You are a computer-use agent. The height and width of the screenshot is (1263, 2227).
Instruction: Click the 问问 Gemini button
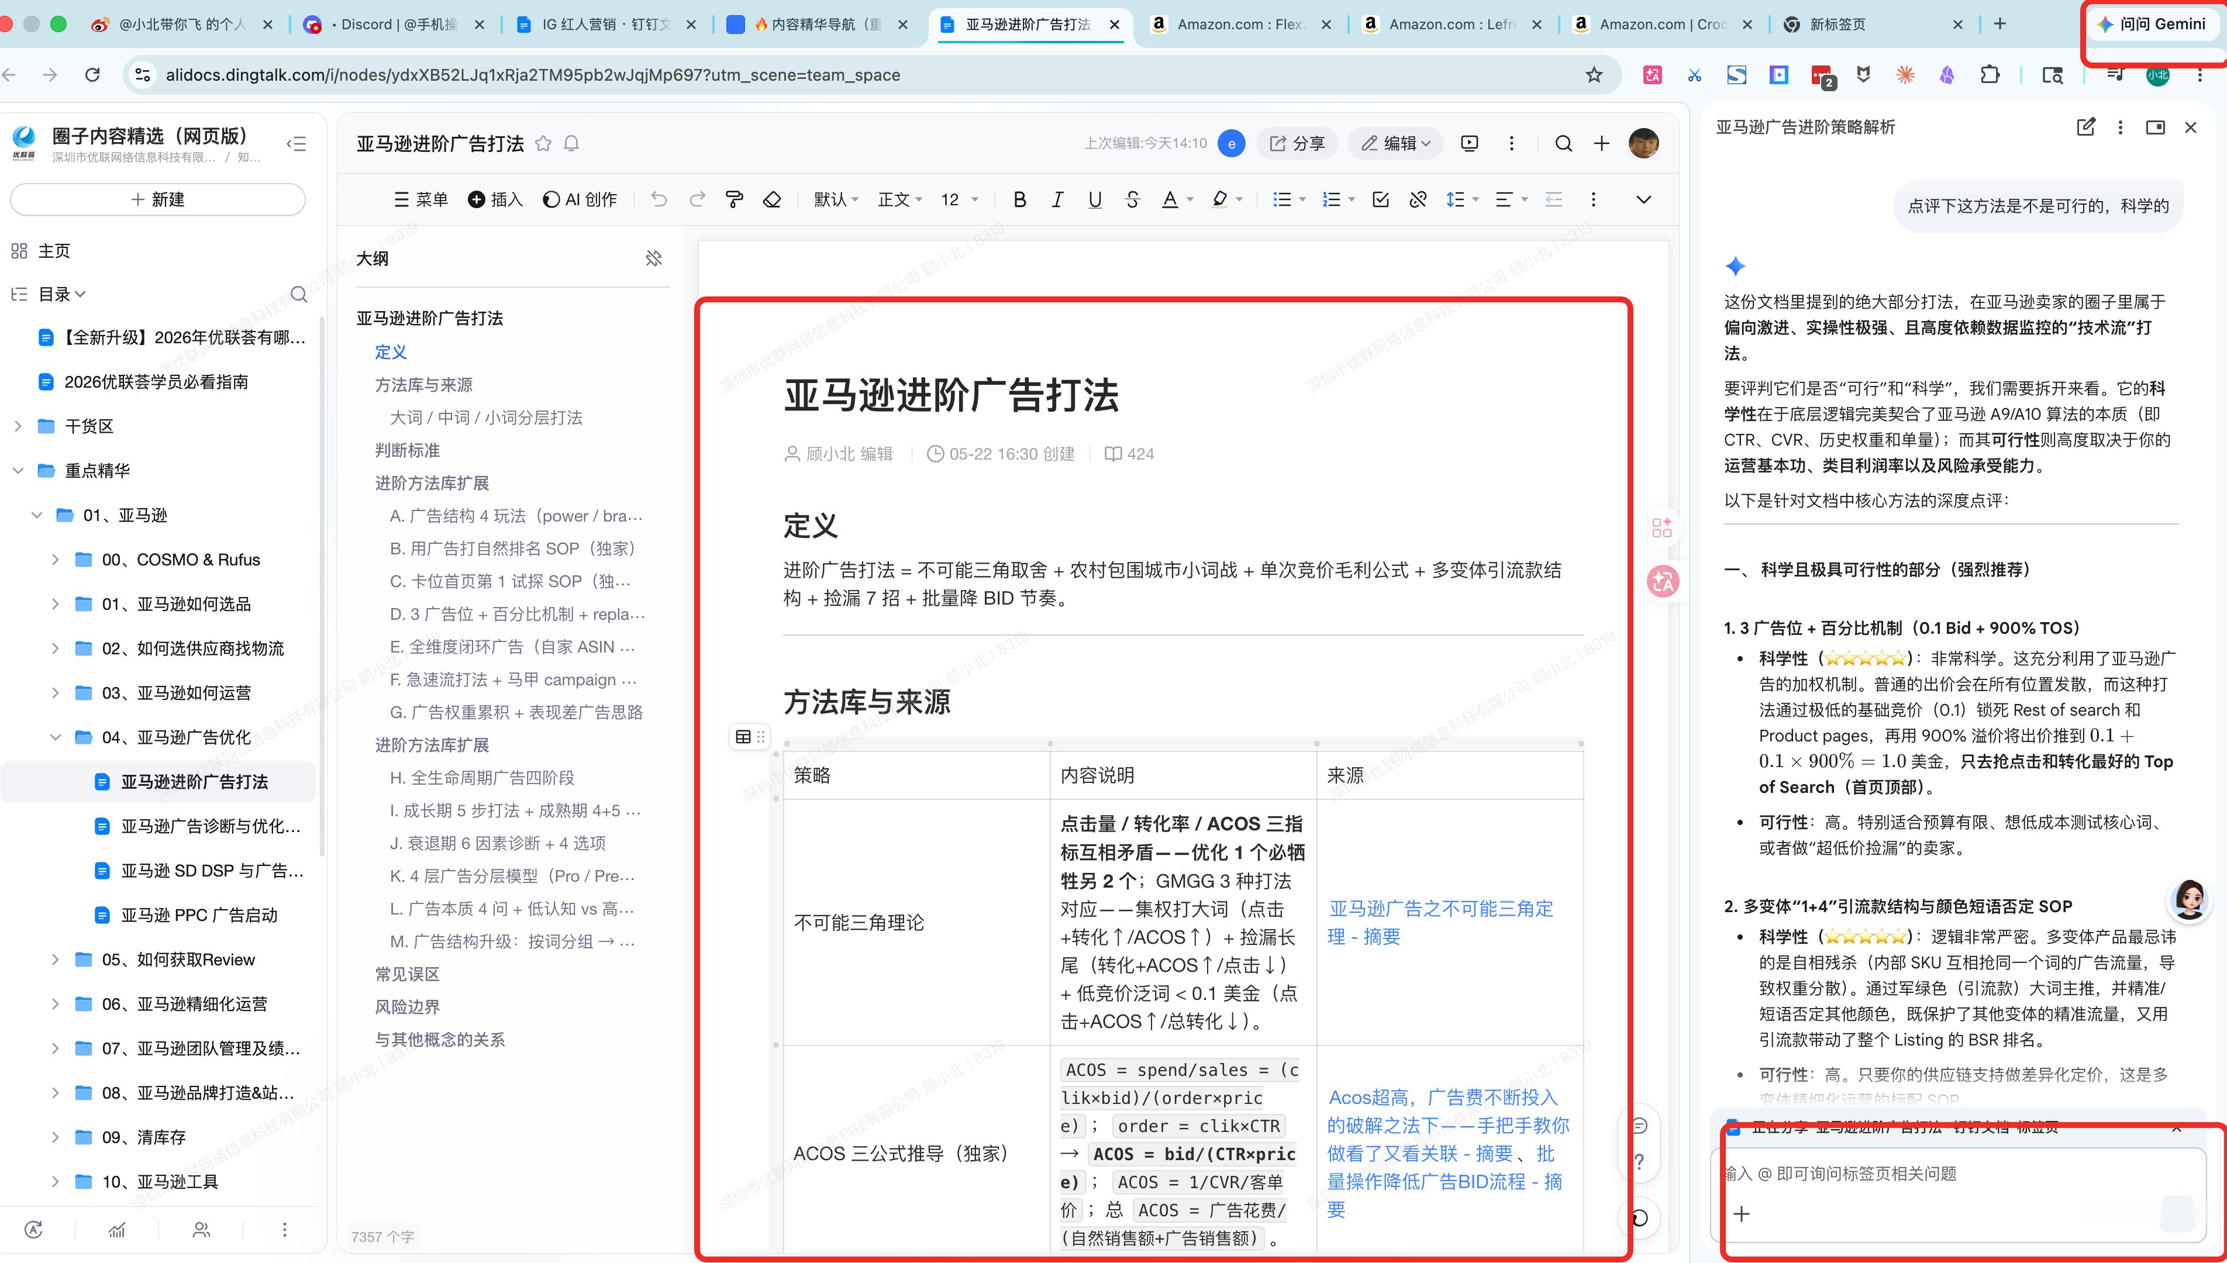[x=2152, y=25]
